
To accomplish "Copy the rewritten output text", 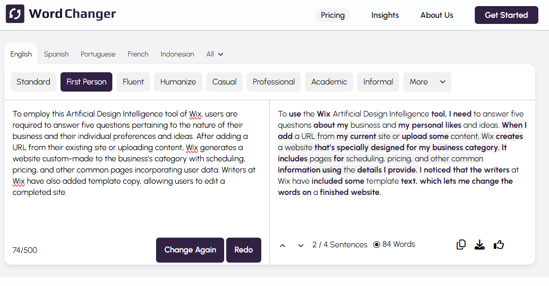I will point(461,245).
